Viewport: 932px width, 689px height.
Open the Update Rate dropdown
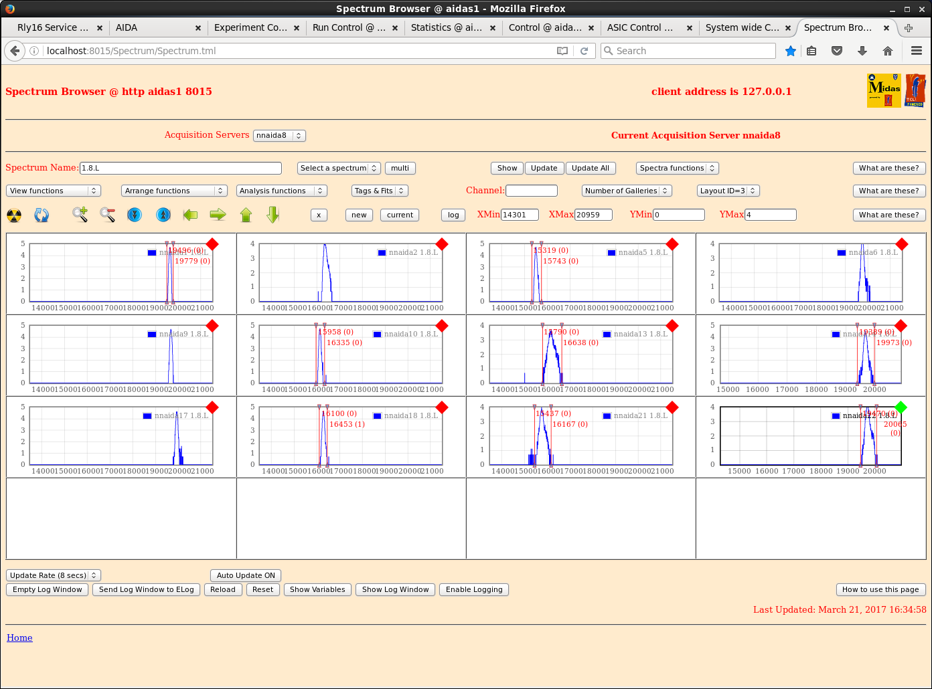(54, 575)
